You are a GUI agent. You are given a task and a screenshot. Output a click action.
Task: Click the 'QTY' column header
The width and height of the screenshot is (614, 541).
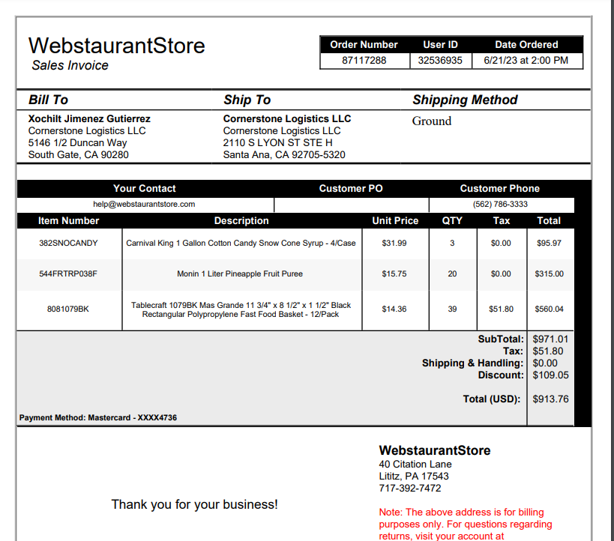click(x=452, y=221)
